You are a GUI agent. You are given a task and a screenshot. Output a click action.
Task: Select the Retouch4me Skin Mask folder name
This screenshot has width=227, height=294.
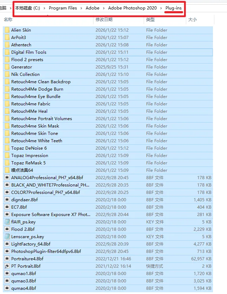(35, 126)
